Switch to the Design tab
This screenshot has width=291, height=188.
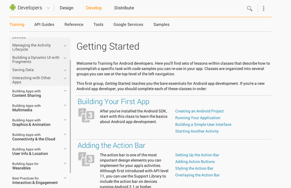pos(66,8)
